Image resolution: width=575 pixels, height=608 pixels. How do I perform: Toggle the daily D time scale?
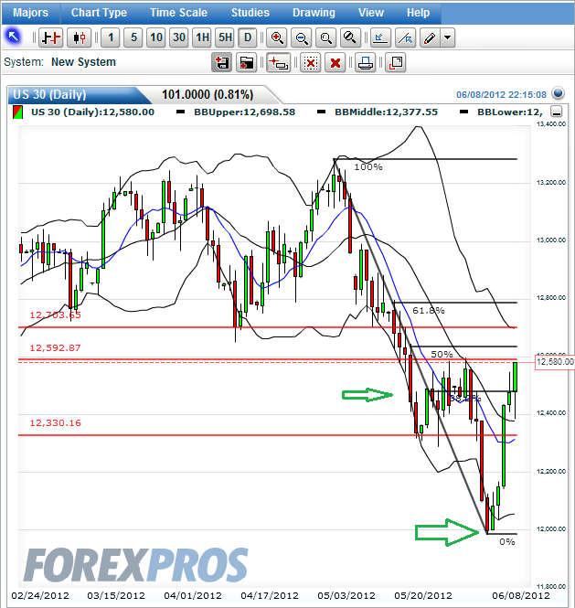point(248,37)
